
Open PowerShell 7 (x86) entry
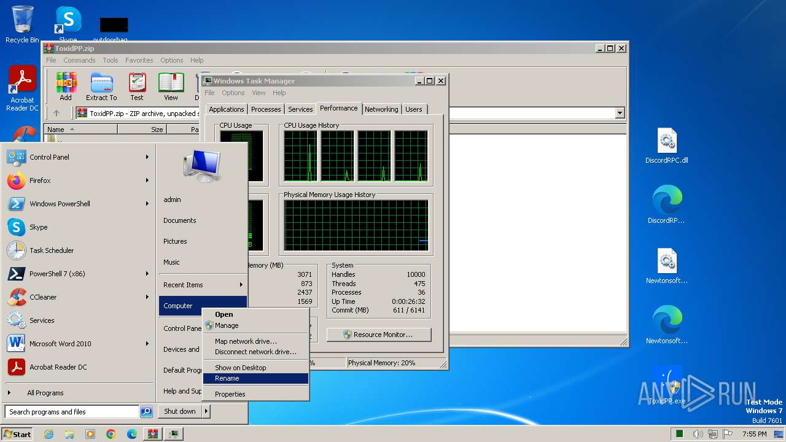click(x=79, y=274)
